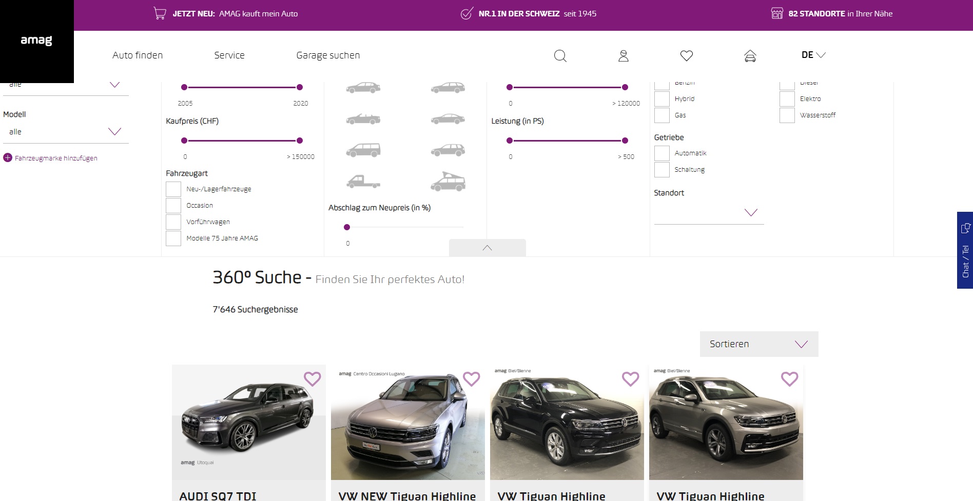The image size is (973, 501).
Task: Click the Leistung max handle at 500
Action: click(625, 141)
